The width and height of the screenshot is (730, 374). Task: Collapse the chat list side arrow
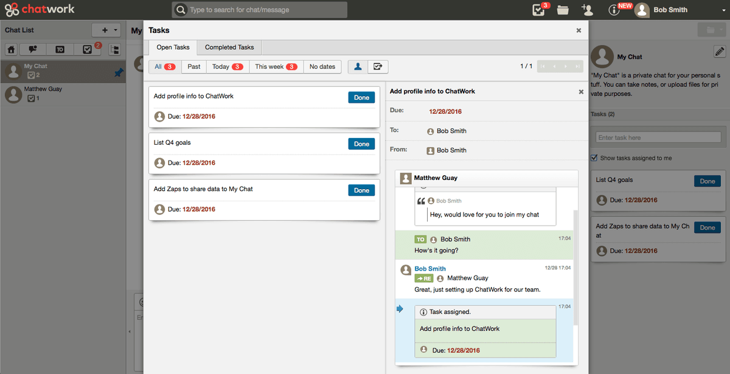coord(128,331)
